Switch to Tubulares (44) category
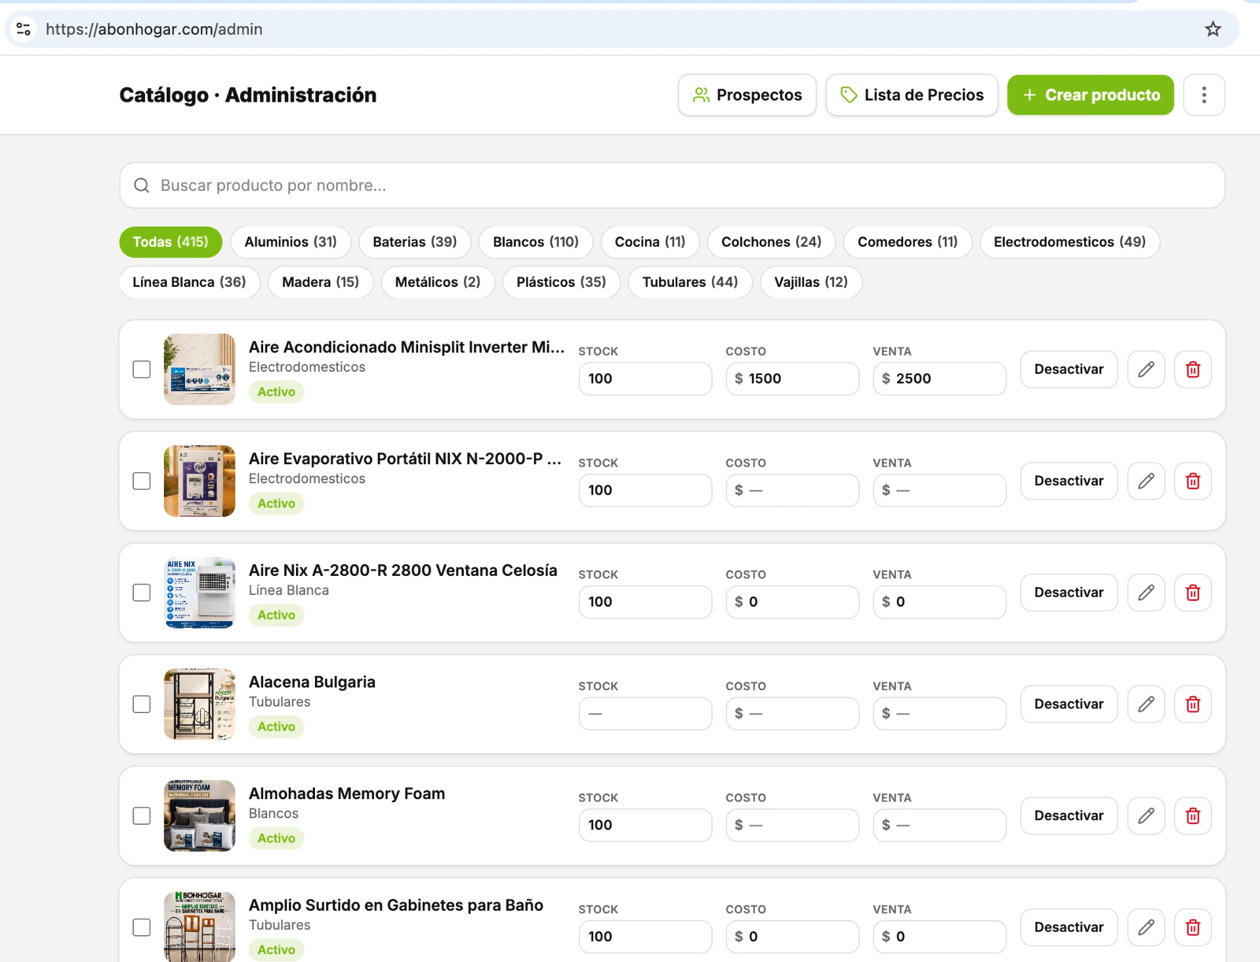The image size is (1260, 962). [690, 282]
